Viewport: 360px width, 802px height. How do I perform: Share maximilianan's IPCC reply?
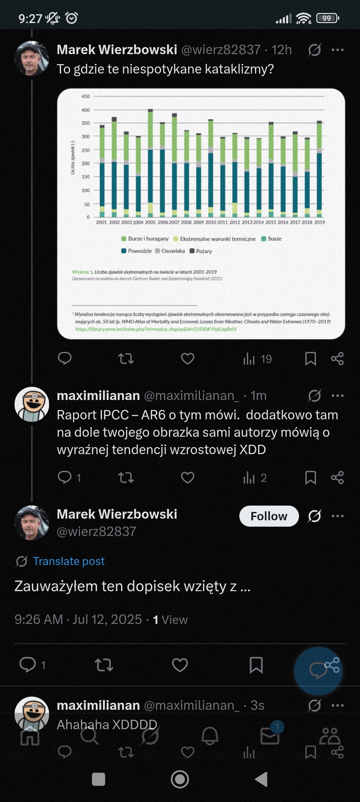[337, 478]
